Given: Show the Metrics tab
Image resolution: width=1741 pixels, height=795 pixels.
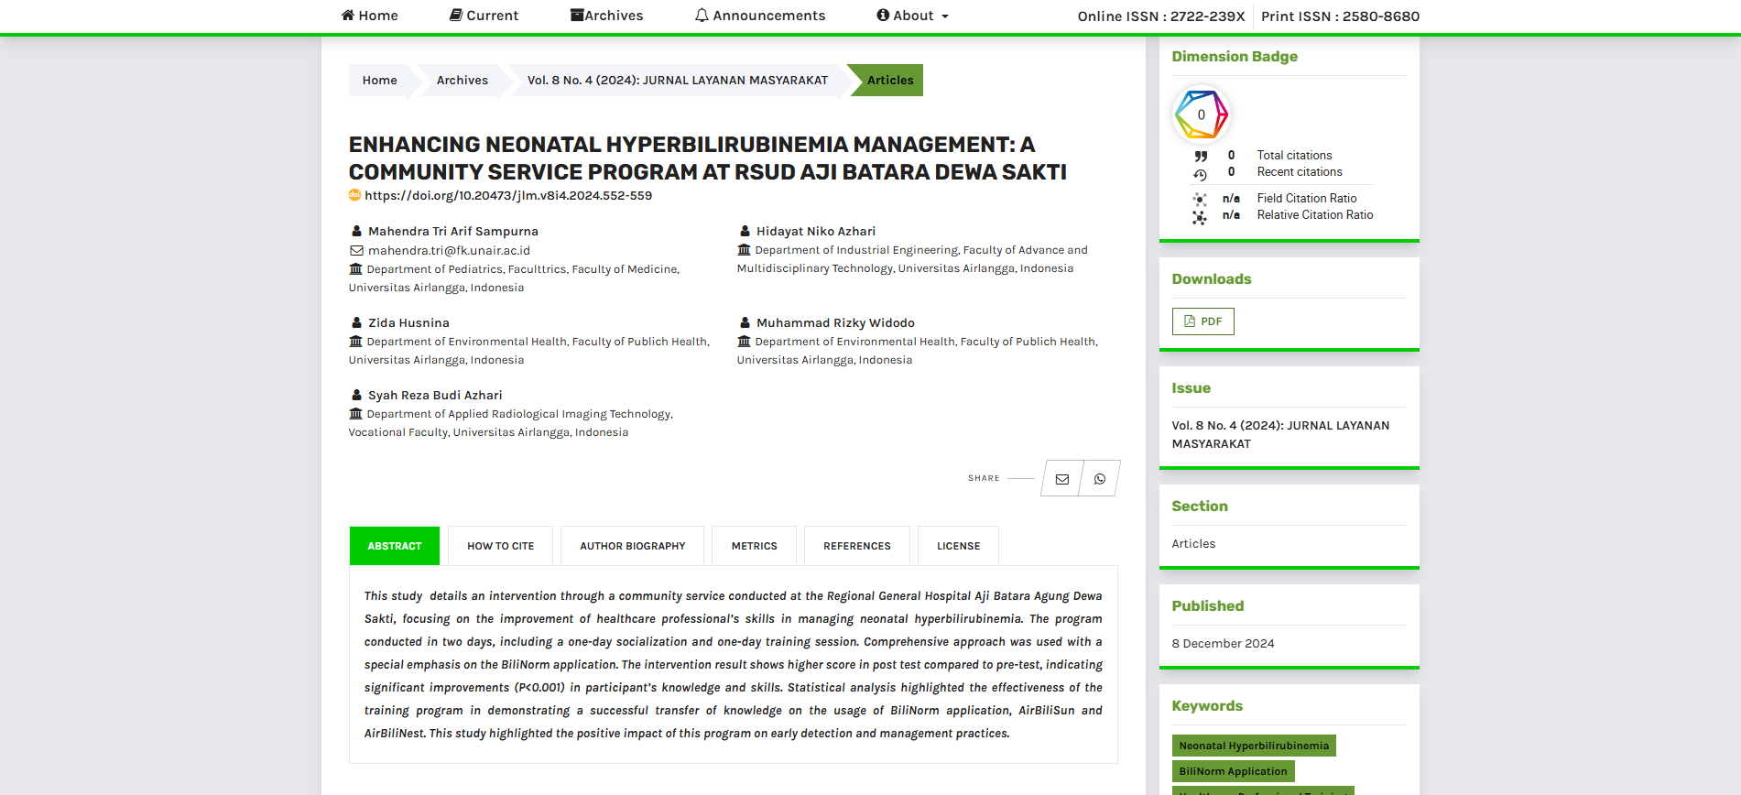Looking at the screenshot, I should (754, 546).
